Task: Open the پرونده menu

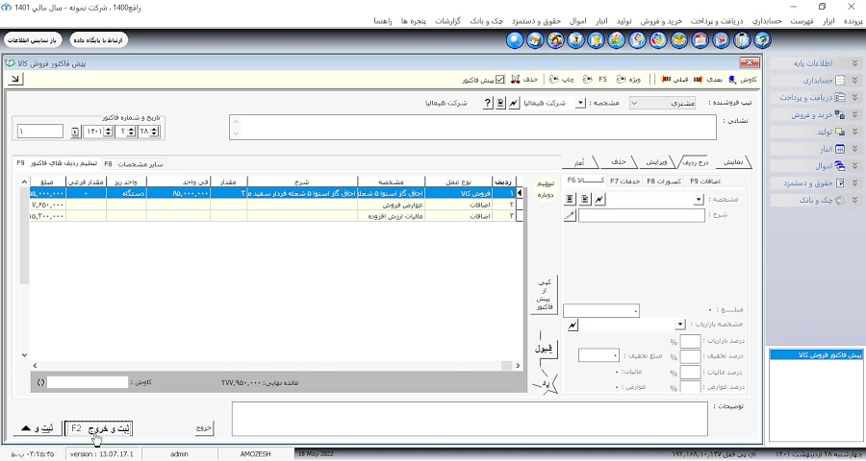Action: click(x=853, y=21)
